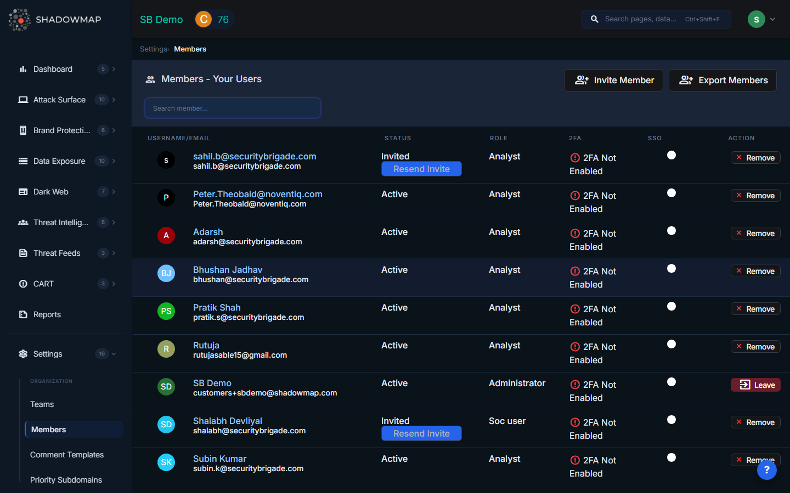Image resolution: width=790 pixels, height=493 pixels.
Task: Open Teams under Organization
Action: 42,404
